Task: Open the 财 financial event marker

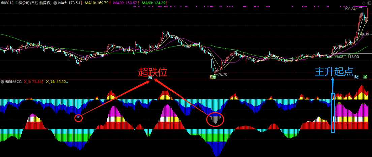Action: [356, 77]
